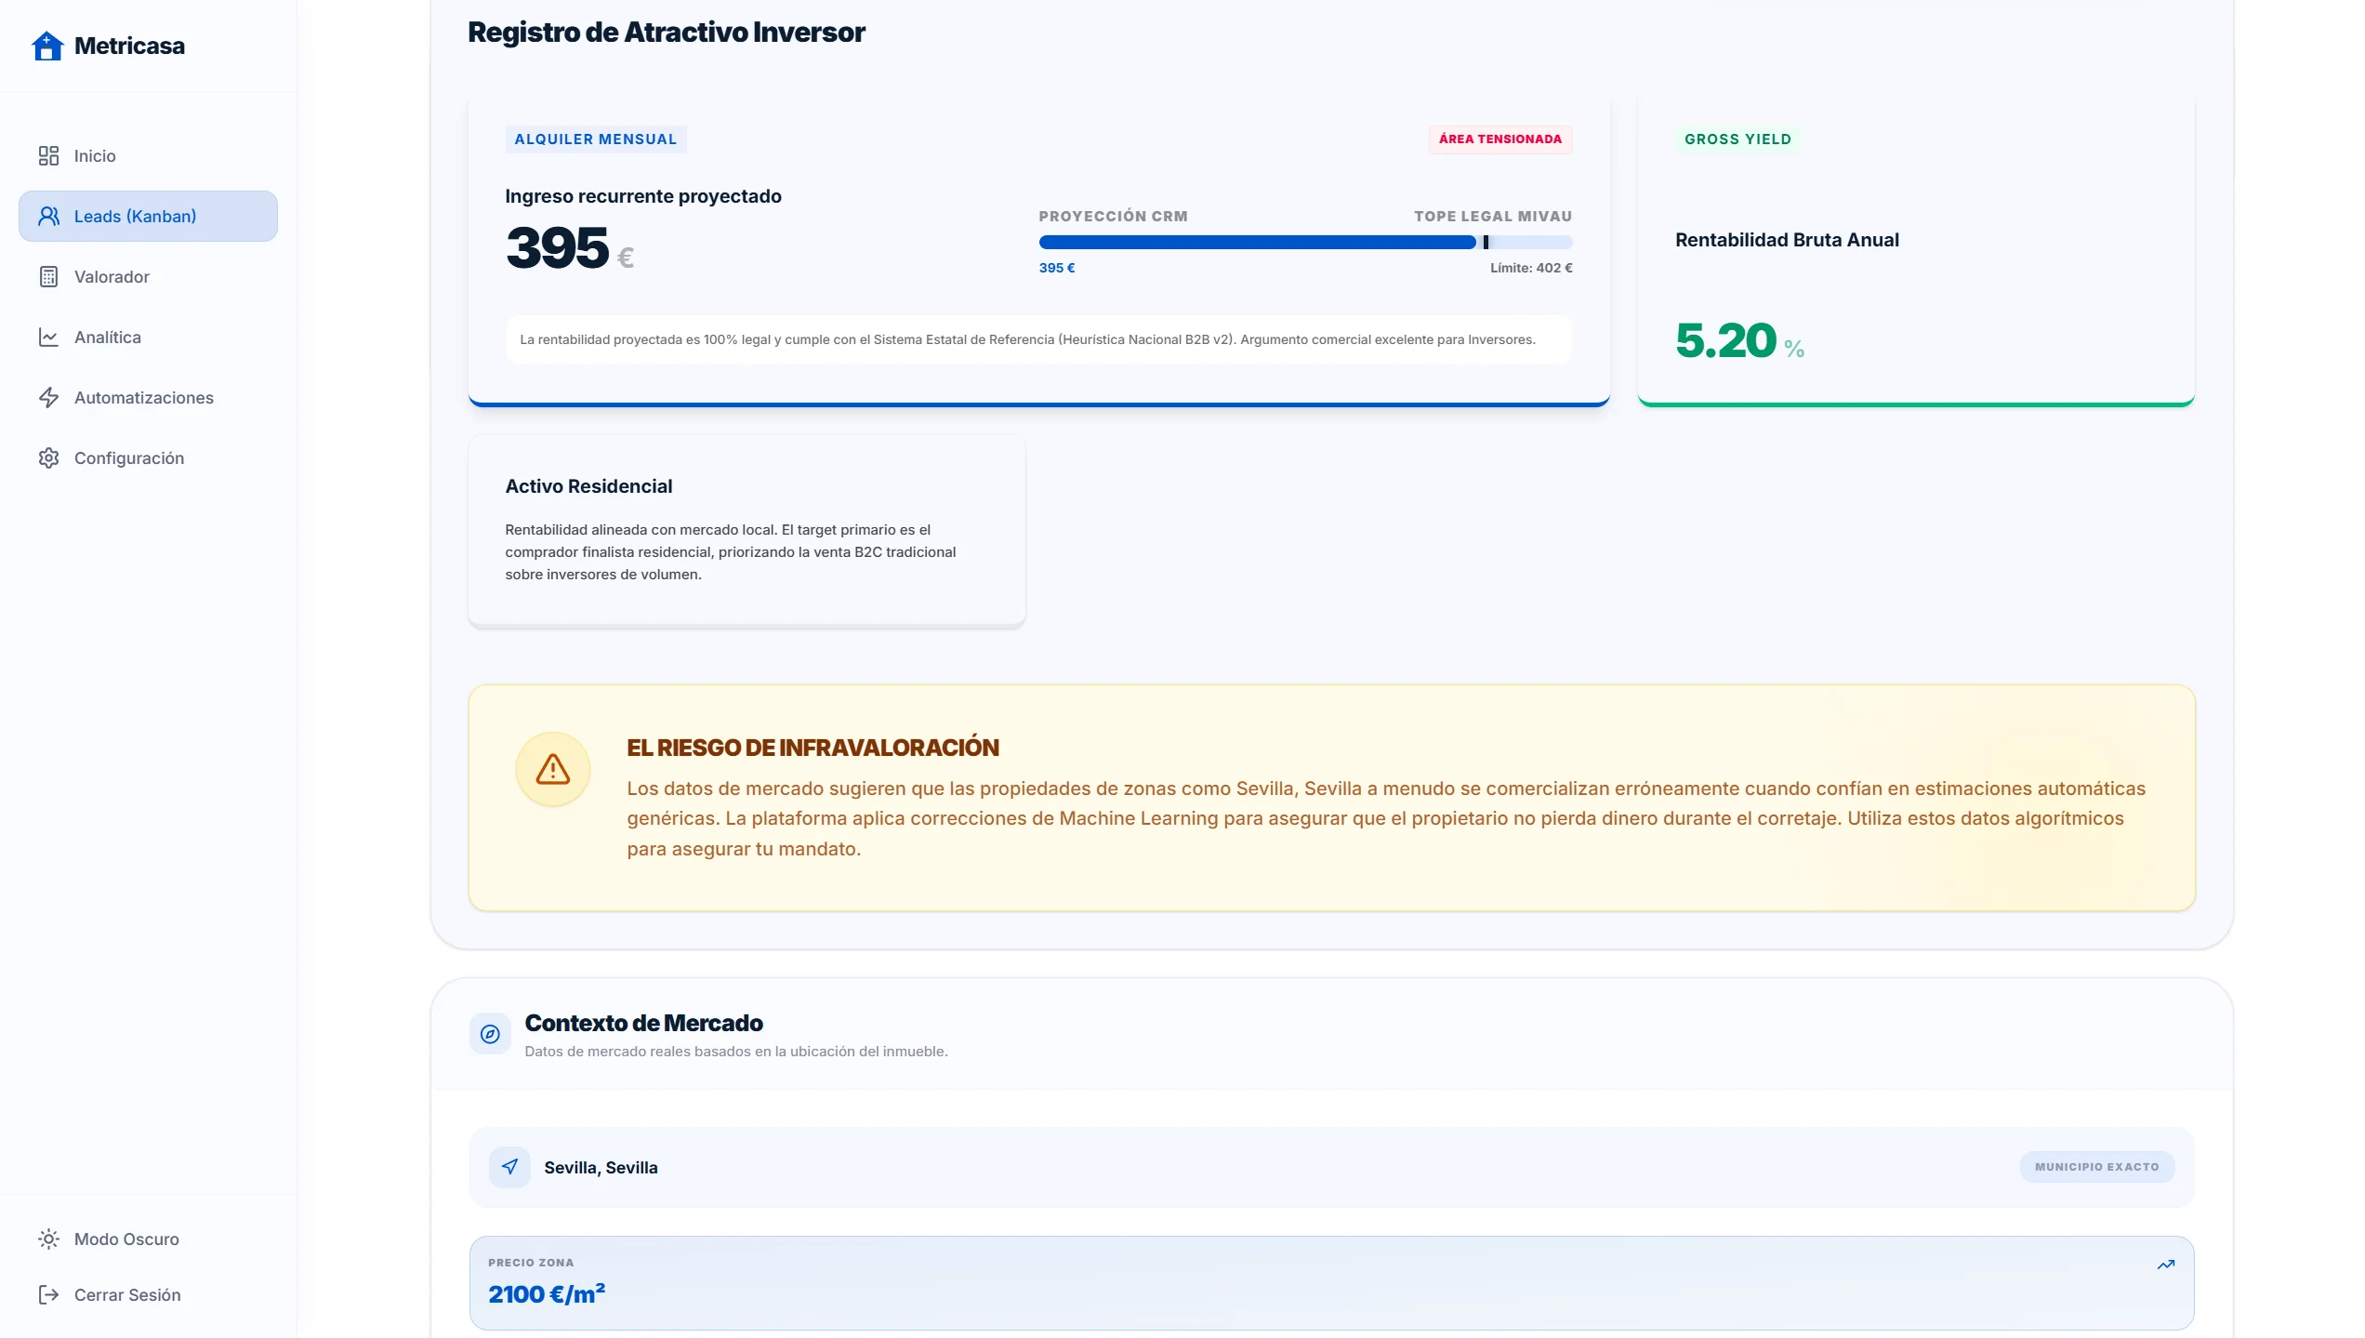The width and height of the screenshot is (2365, 1338).
Task: Click the warning triangle icon in risk banner
Action: click(552, 769)
